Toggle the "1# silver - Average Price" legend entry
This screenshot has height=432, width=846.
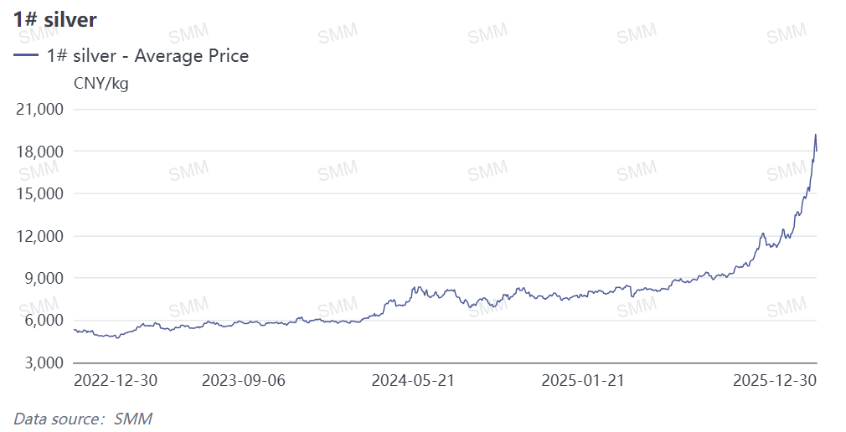147,56
